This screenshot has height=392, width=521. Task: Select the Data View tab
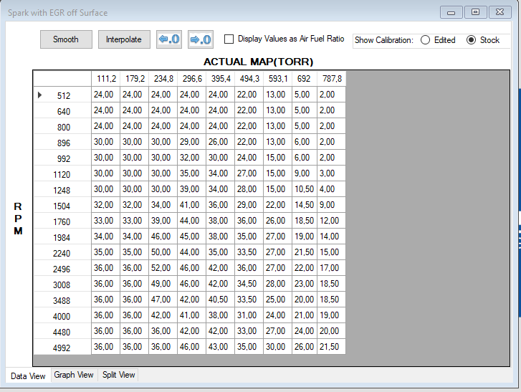pyautogui.click(x=28, y=376)
